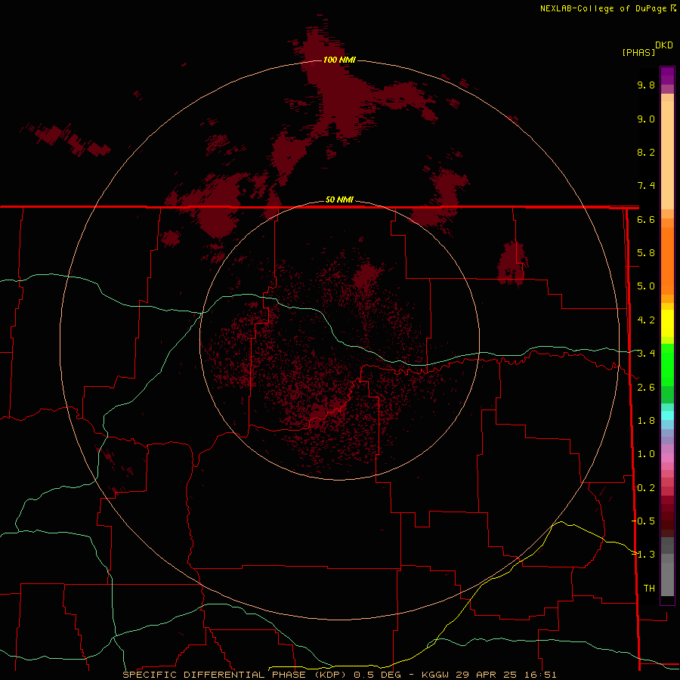Click the -1.3 legend value

coord(643,555)
